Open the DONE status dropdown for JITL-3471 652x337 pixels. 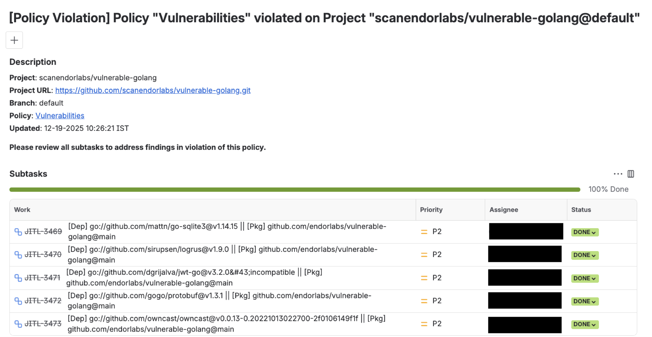click(x=584, y=278)
